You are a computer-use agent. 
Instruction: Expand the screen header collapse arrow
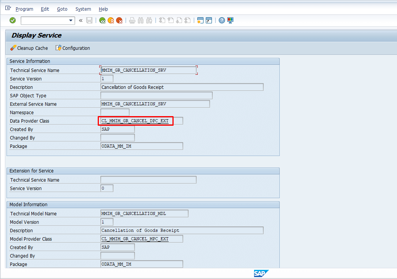point(80,20)
